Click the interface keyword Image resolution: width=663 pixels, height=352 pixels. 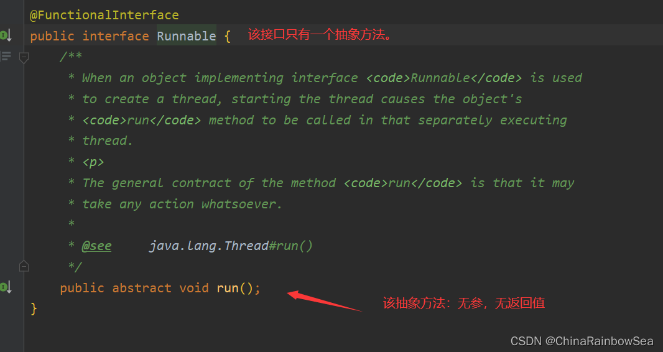(x=115, y=36)
